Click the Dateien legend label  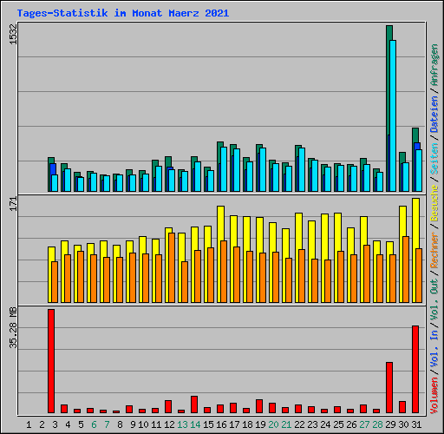tap(434, 114)
